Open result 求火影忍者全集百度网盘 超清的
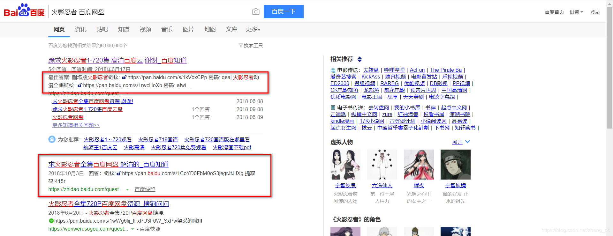 click(109, 164)
